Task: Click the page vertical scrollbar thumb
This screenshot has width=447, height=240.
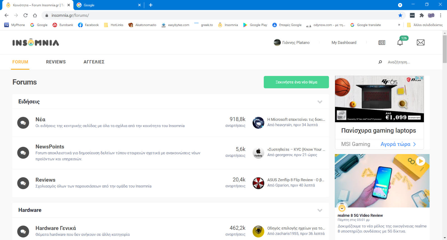Action: coord(445,49)
